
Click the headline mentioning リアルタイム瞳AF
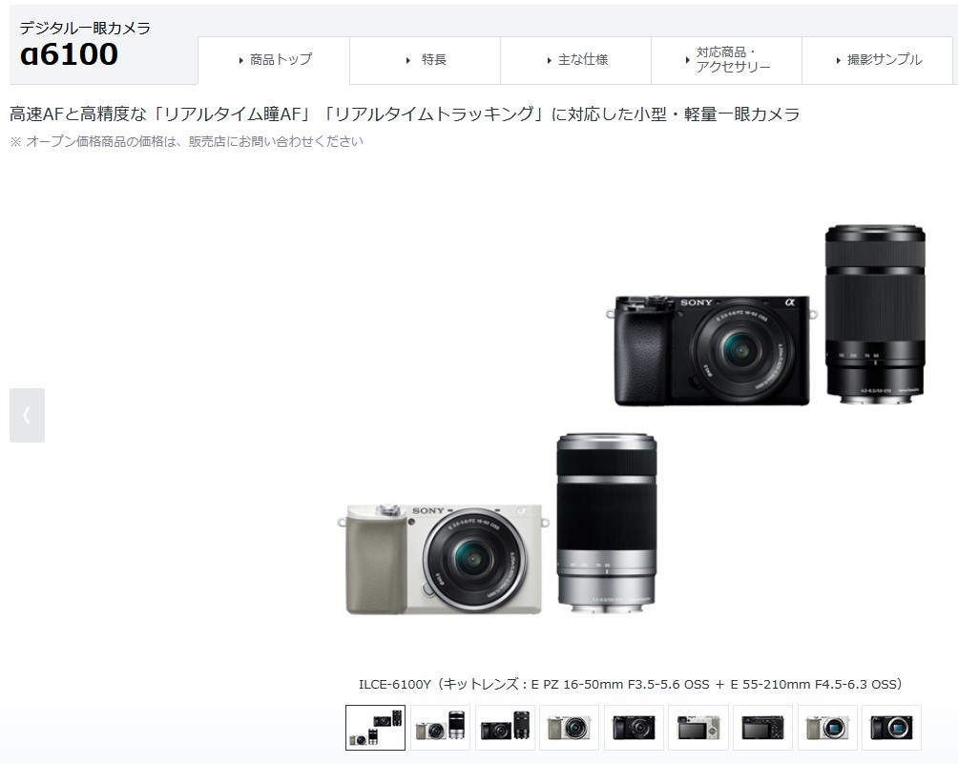[405, 114]
